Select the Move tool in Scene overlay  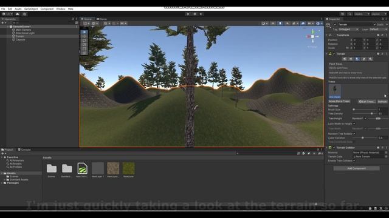click(84, 36)
